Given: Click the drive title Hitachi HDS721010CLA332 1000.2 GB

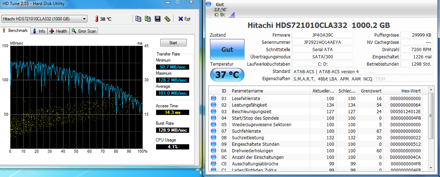Looking at the screenshot, I should point(319,25).
